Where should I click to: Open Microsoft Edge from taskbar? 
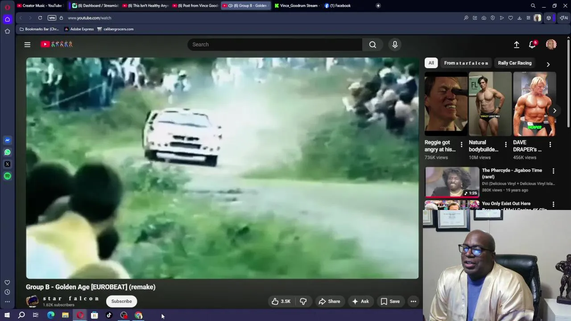click(51, 316)
